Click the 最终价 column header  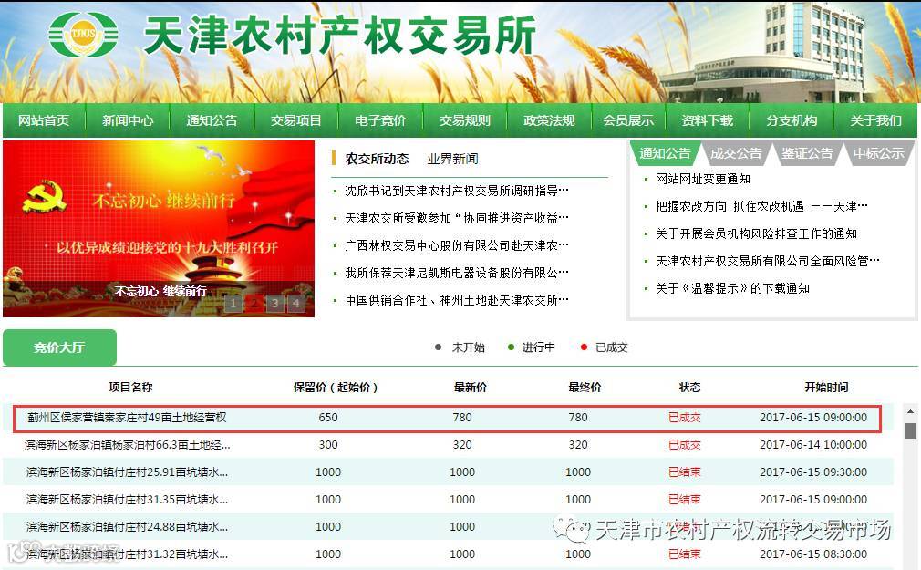585,388
